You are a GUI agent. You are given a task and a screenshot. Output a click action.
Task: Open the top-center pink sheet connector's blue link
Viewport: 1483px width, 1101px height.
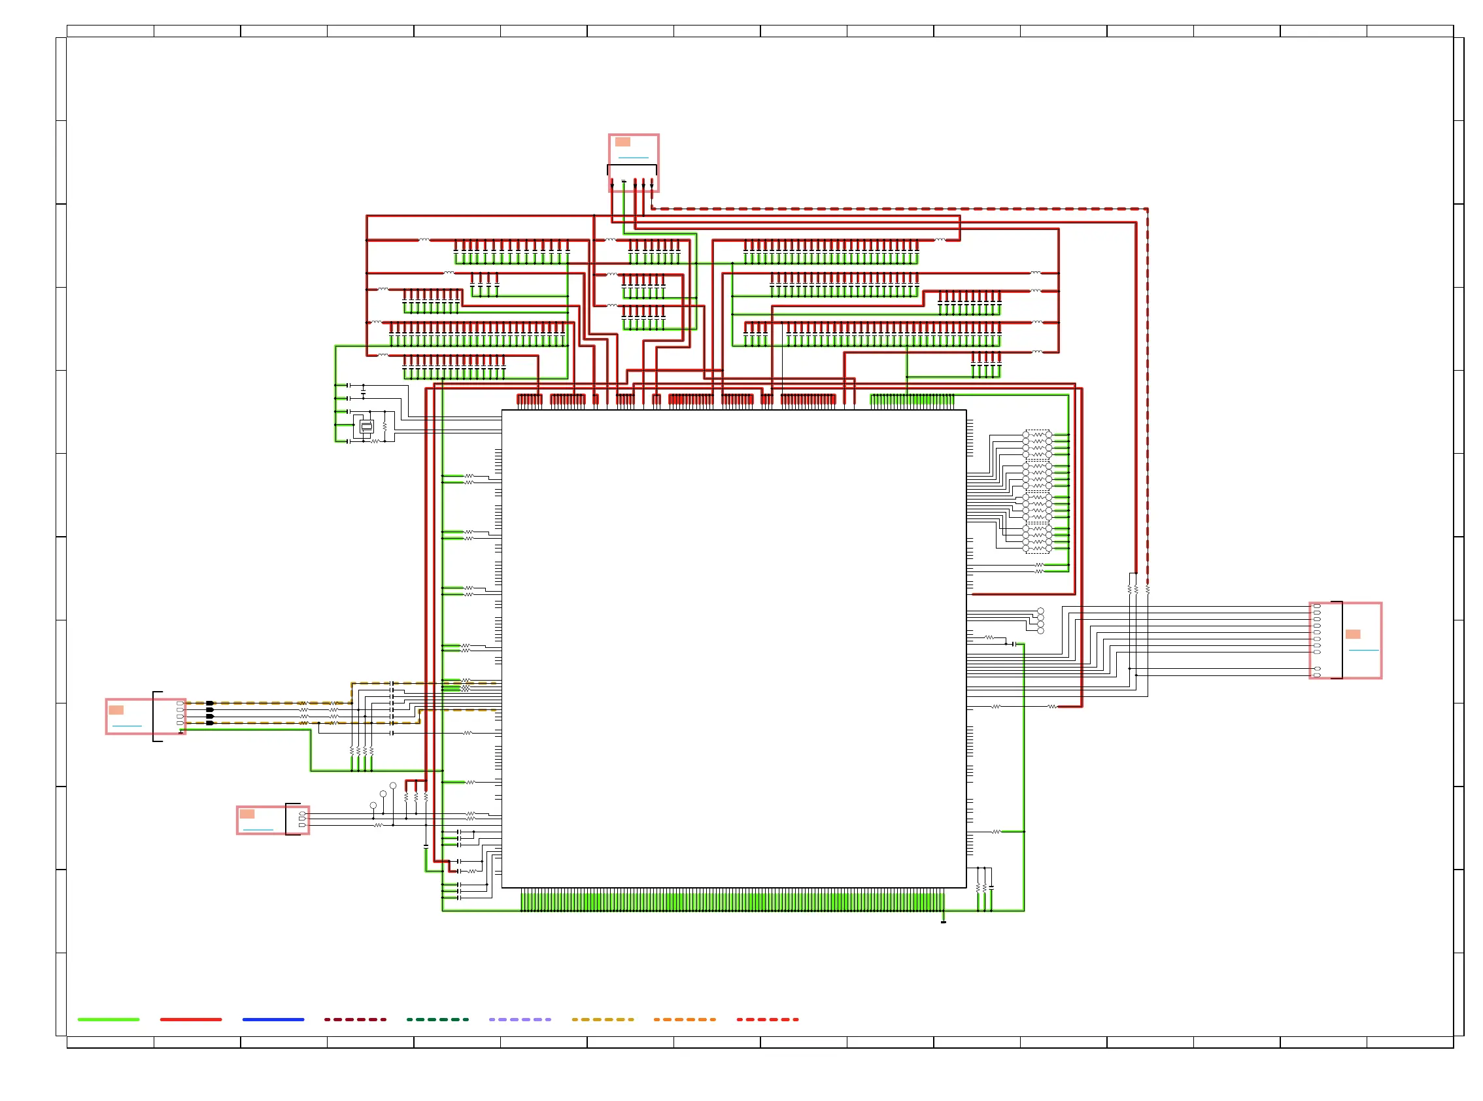[633, 158]
